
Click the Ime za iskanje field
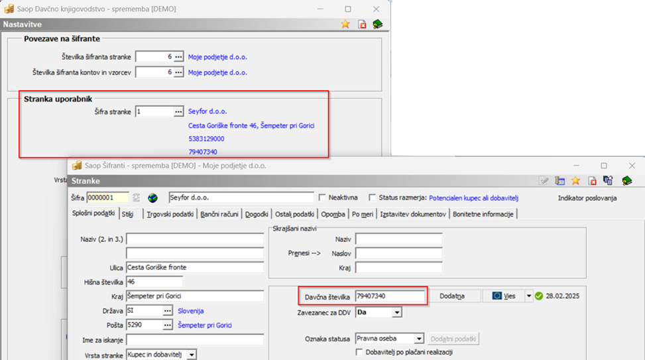[195, 340]
